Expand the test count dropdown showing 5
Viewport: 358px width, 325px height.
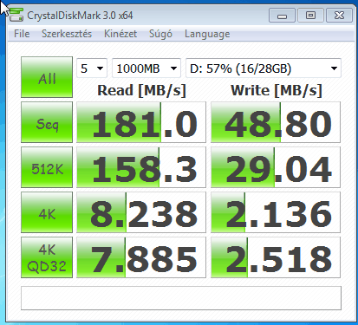92,68
